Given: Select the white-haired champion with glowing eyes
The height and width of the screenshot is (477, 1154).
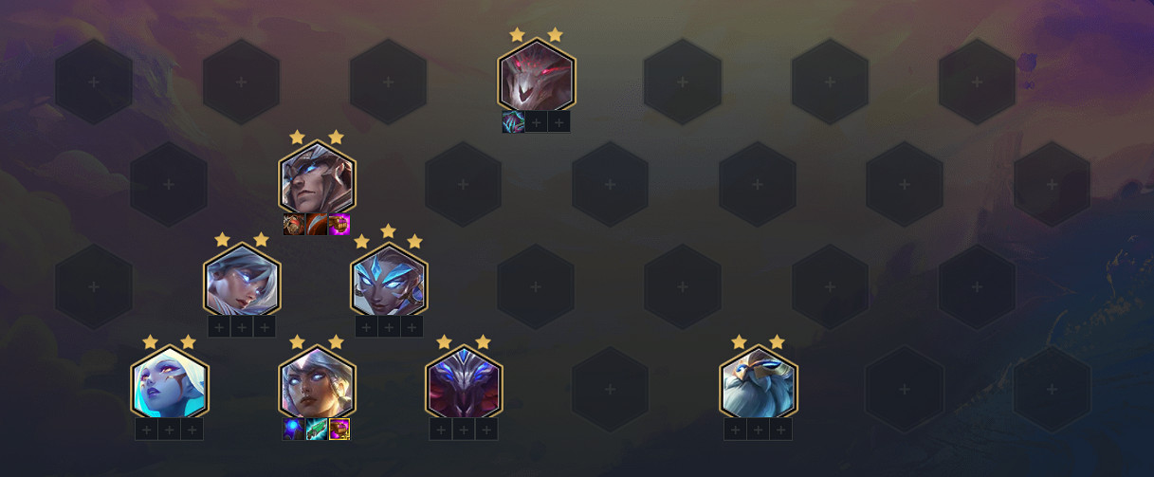Looking at the screenshot, I should pyautogui.click(x=242, y=281).
